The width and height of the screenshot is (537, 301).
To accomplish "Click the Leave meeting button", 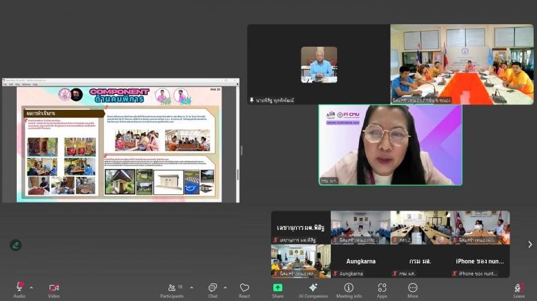I will pyautogui.click(x=519, y=290).
